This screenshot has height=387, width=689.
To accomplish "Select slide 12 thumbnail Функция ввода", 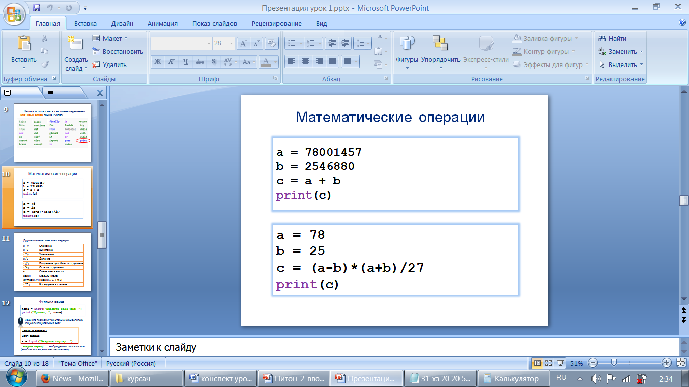I will (x=52, y=326).
